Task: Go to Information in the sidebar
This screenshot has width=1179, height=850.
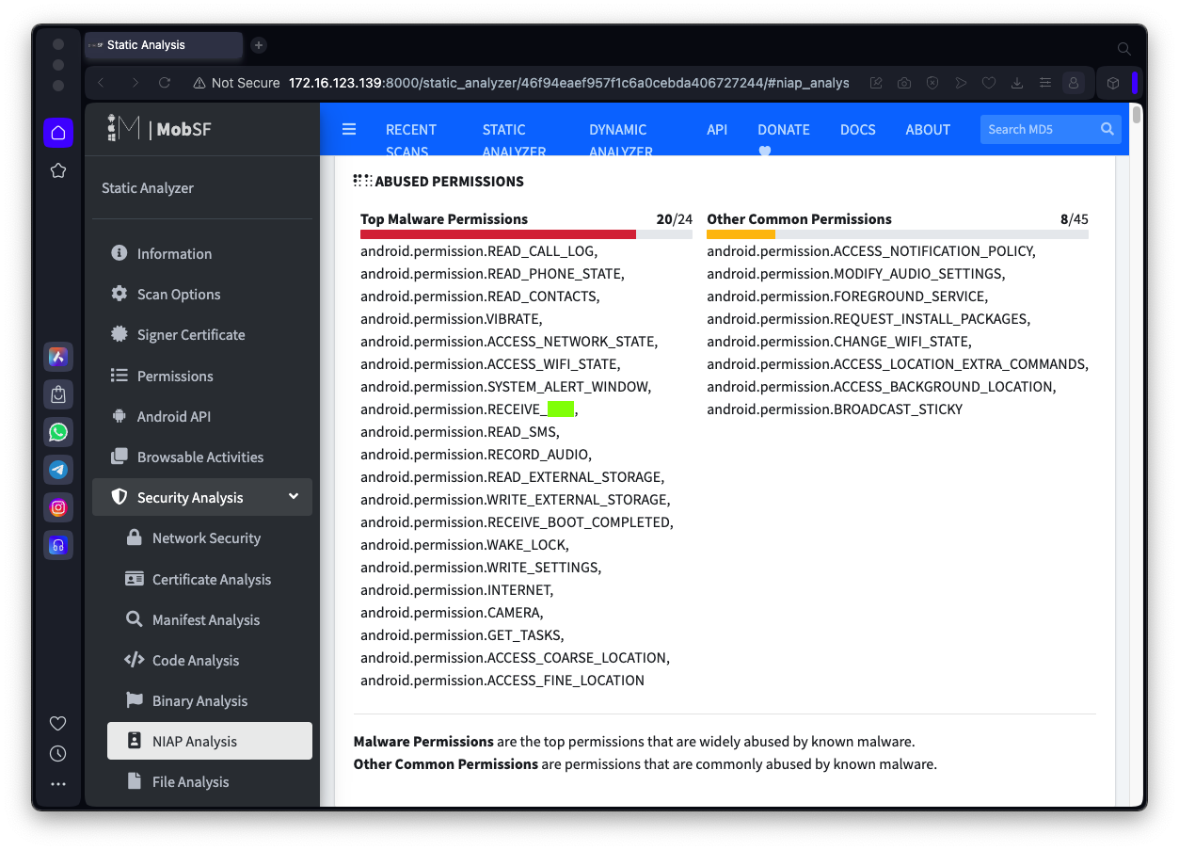Action: coord(202,253)
